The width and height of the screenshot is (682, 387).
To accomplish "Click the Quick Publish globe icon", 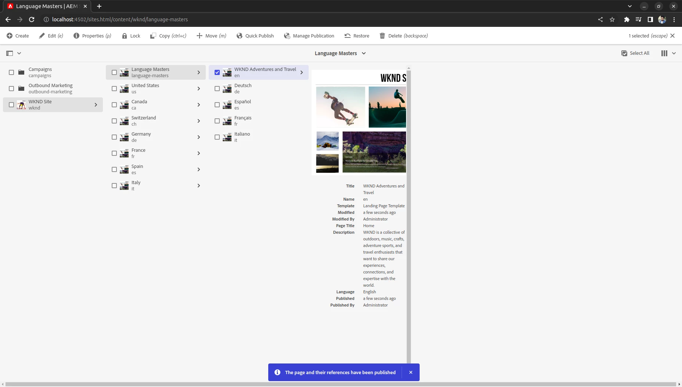I will (240, 36).
